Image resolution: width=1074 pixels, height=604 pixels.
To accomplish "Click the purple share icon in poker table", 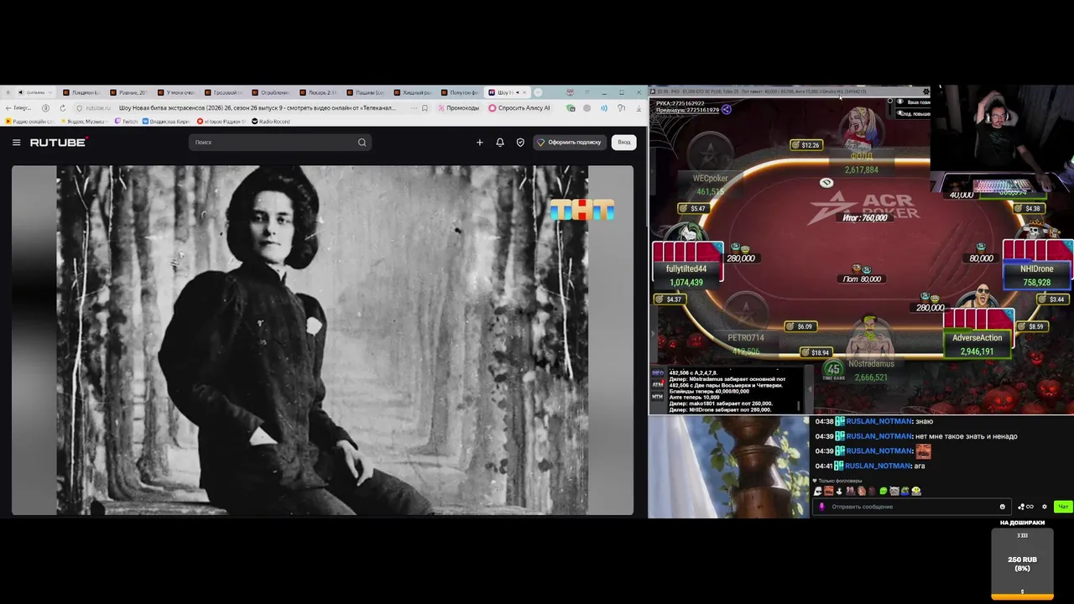I will tap(726, 110).
